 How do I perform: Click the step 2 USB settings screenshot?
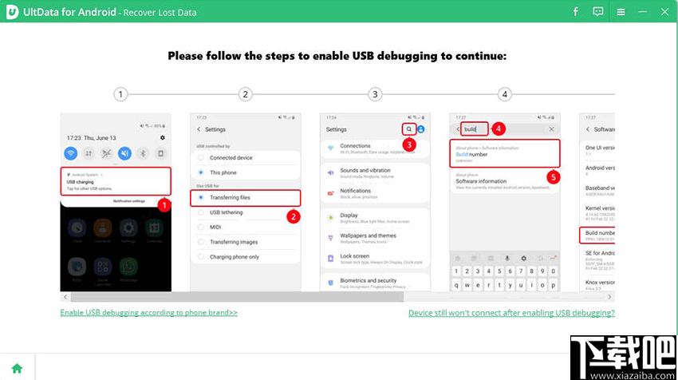(x=246, y=202)
